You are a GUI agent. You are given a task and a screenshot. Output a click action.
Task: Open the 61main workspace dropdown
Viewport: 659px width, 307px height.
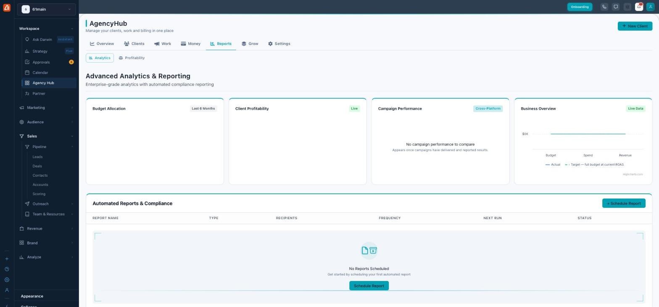click(x=46, y=9)
